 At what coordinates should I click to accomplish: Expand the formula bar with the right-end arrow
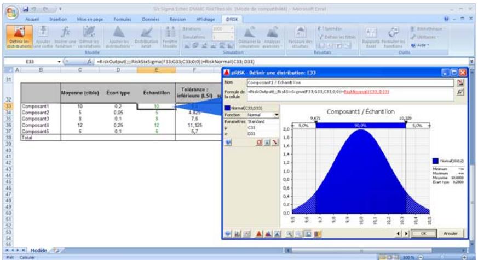(x=471, y=62)
